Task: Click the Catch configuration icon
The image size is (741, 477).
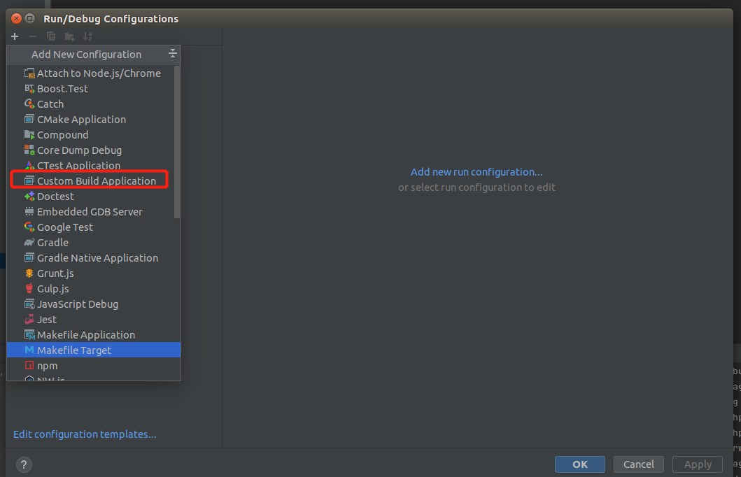Action: (x=29, y=104)
